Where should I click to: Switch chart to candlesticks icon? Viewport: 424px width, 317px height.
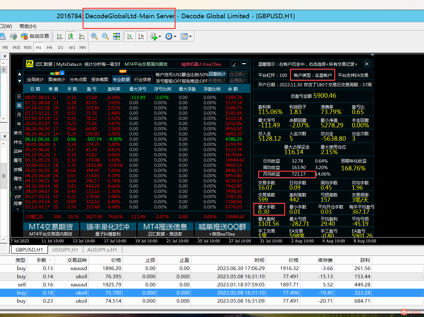(71, 36)
